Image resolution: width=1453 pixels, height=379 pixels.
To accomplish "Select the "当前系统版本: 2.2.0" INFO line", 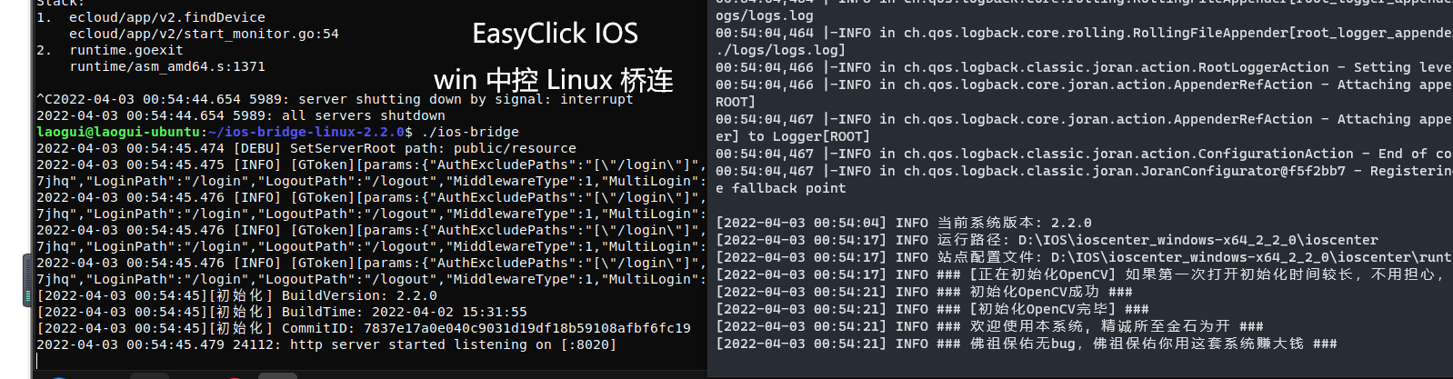I will (904, 223).
